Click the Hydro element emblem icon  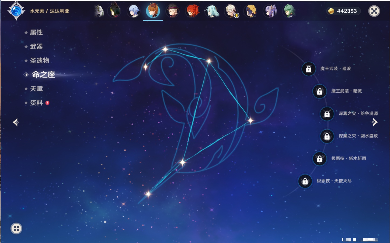pos(16,11)
